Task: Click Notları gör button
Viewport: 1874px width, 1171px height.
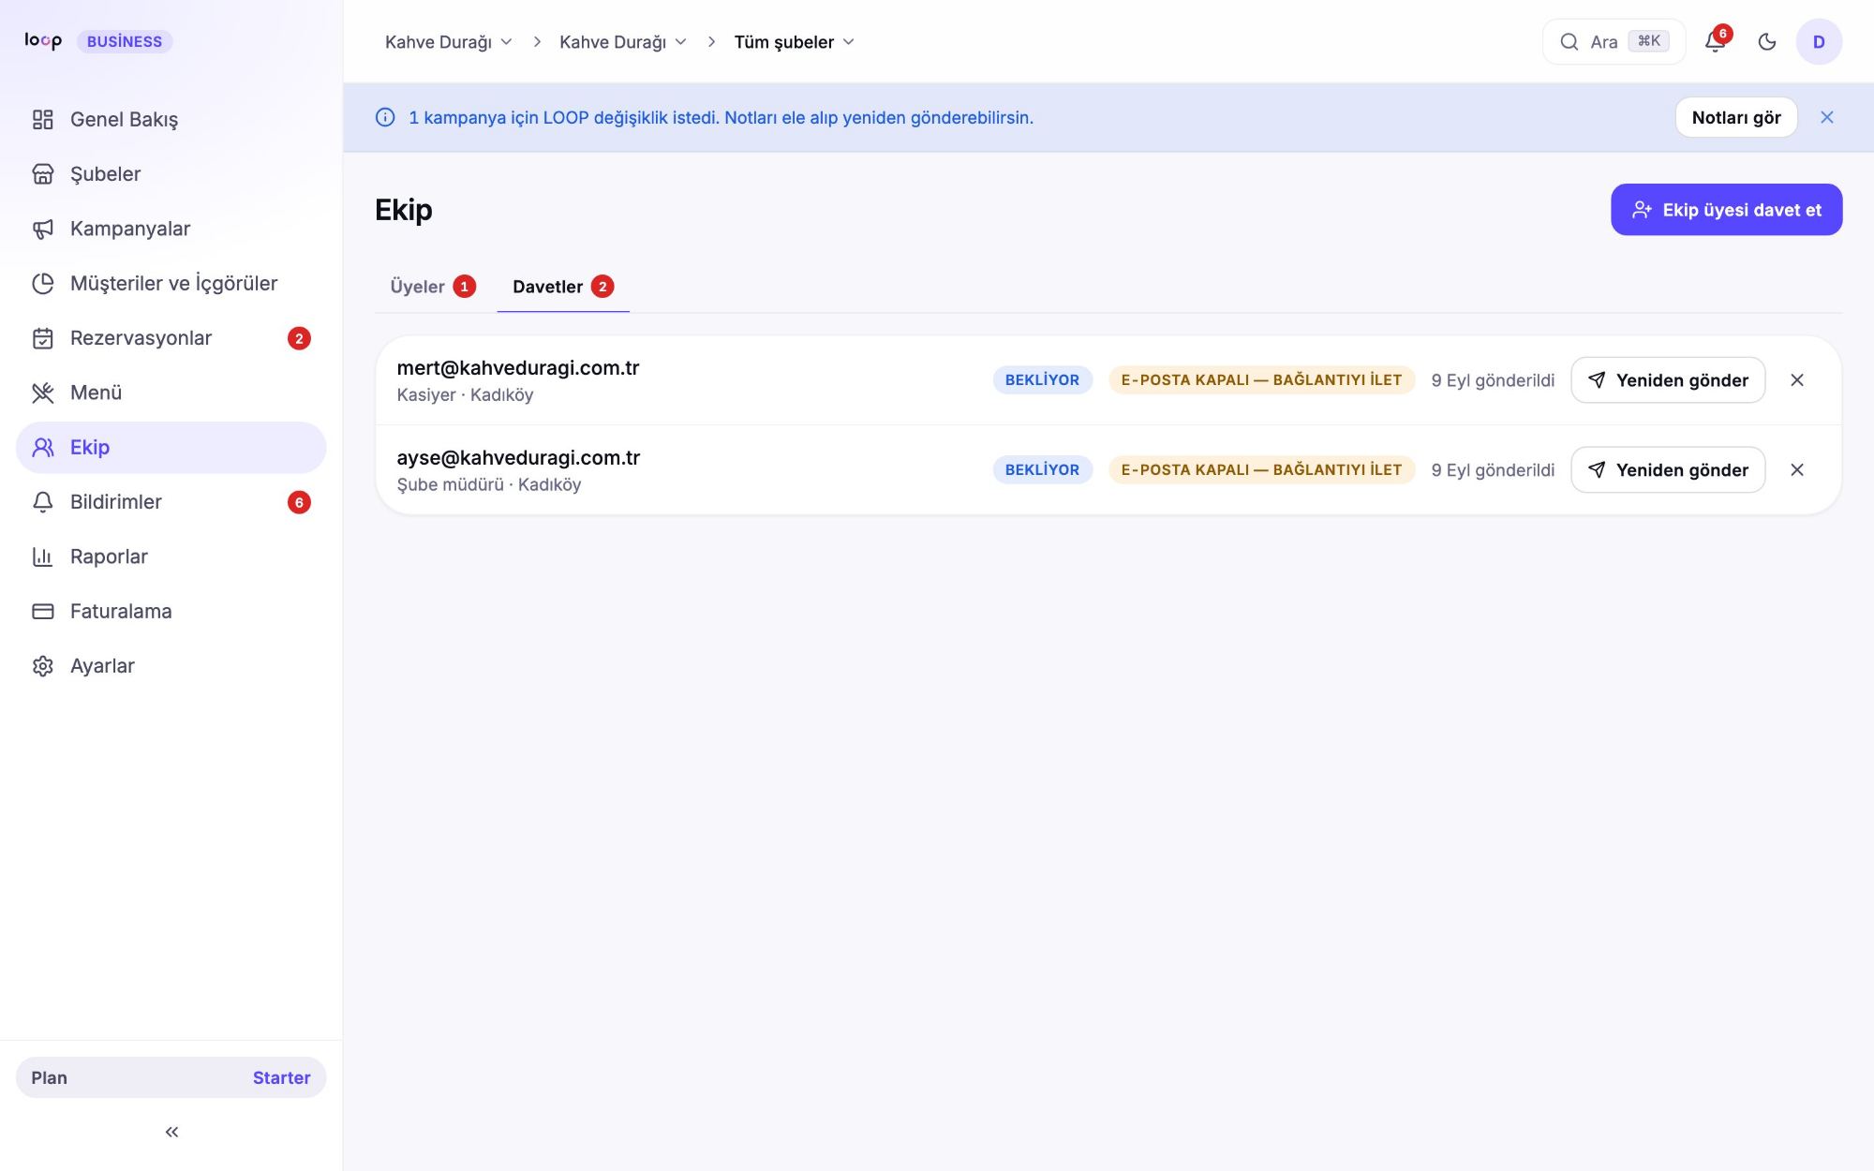Action: [1736, 117]
